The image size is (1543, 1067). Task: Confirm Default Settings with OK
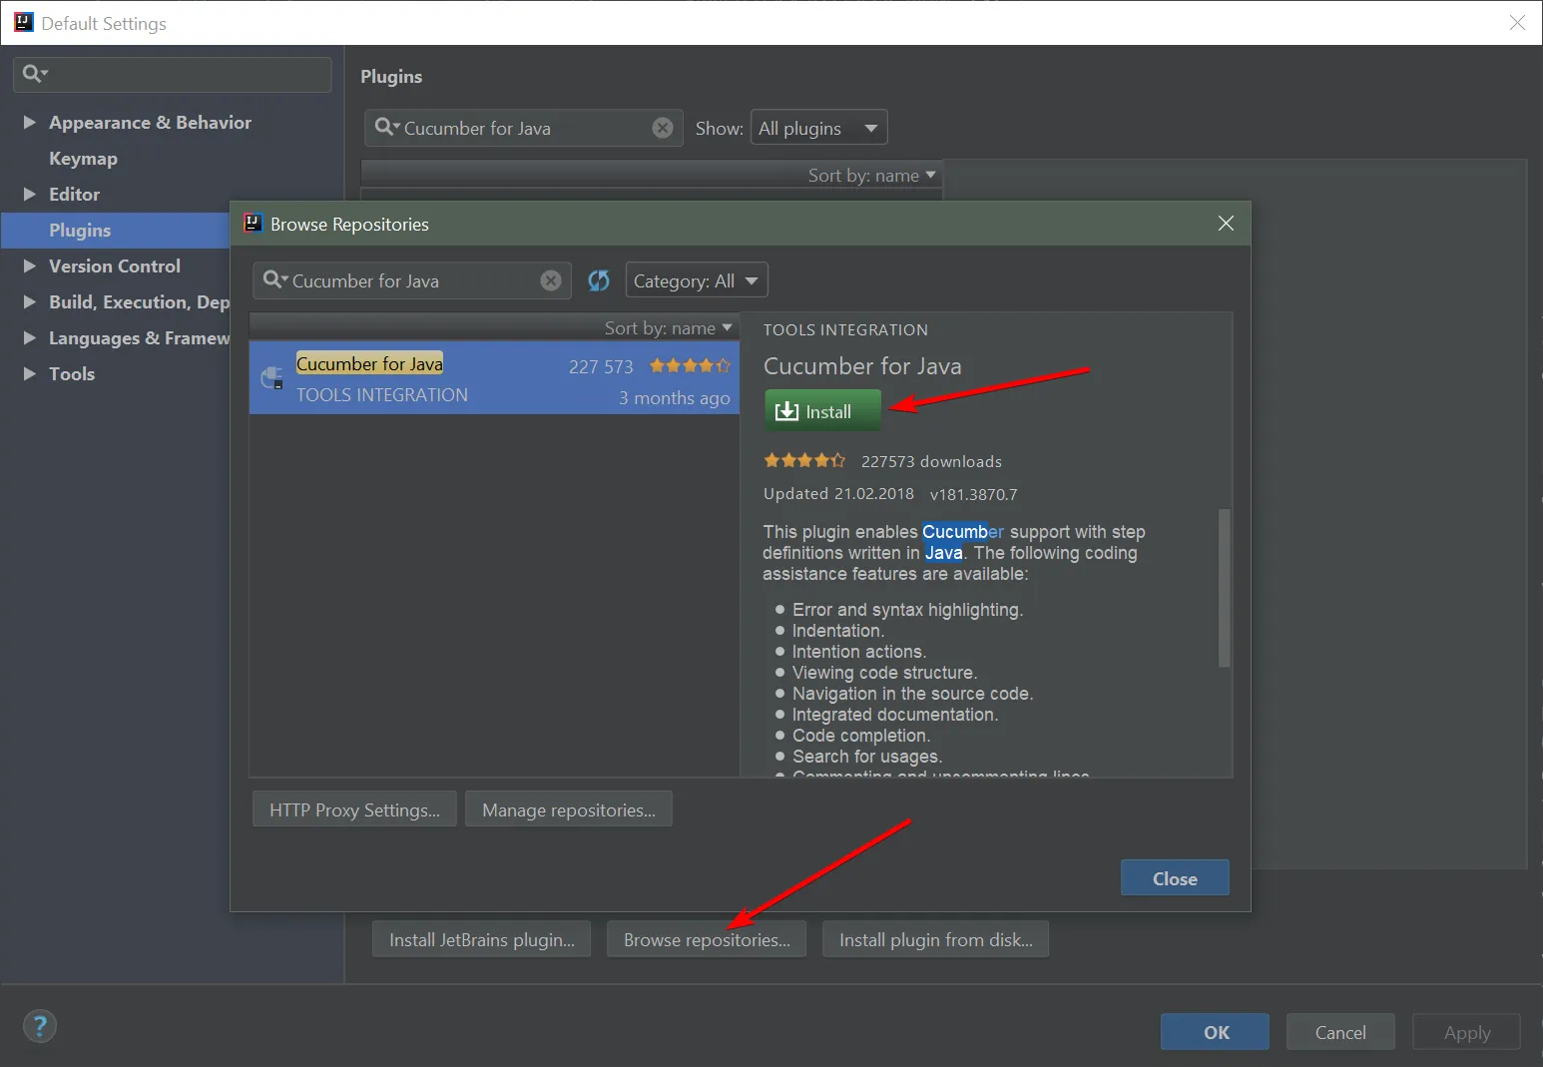(x=1216, y=1032)
